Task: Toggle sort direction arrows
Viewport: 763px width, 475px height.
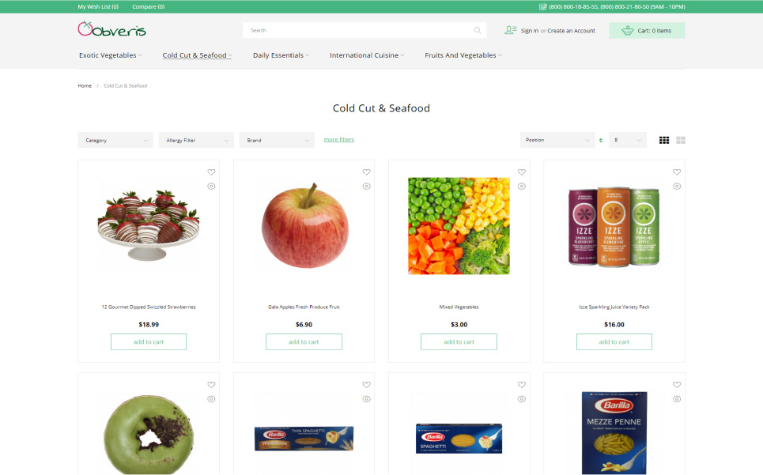Action: [x=601, y=140]
